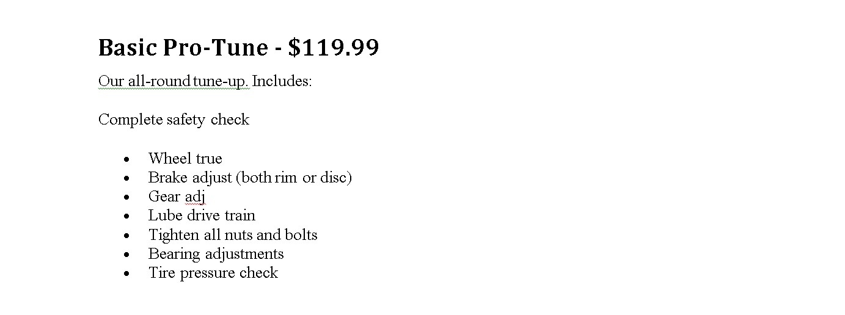Click the bullet before 'Bearing adjustments'
The width and height of the screenshot is (845, 315).
126,255
